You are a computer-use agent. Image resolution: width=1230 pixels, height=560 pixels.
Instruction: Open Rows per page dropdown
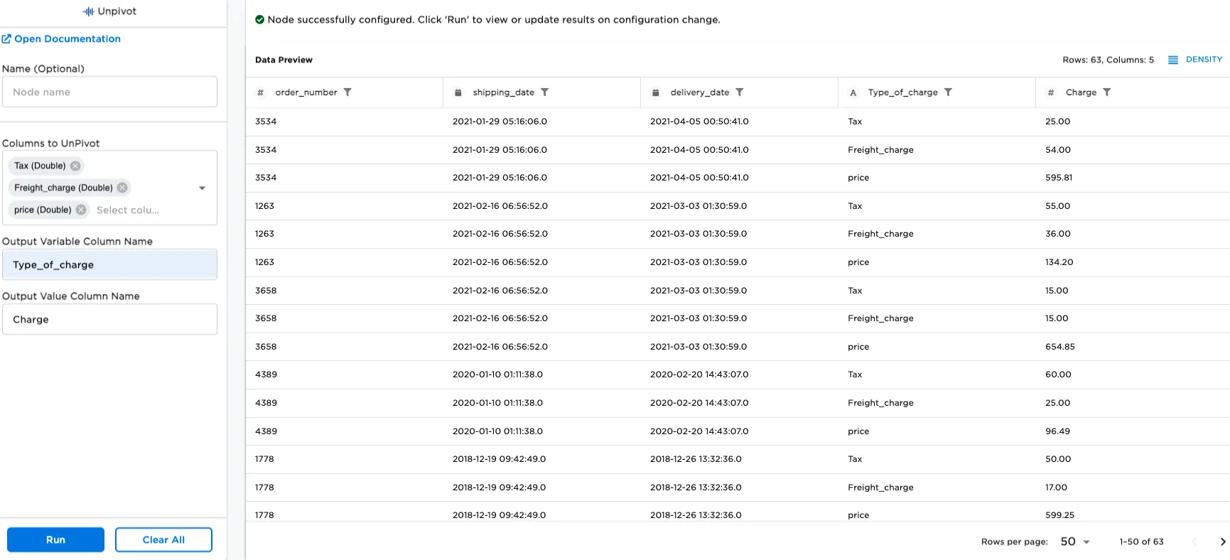[1074, 542]
